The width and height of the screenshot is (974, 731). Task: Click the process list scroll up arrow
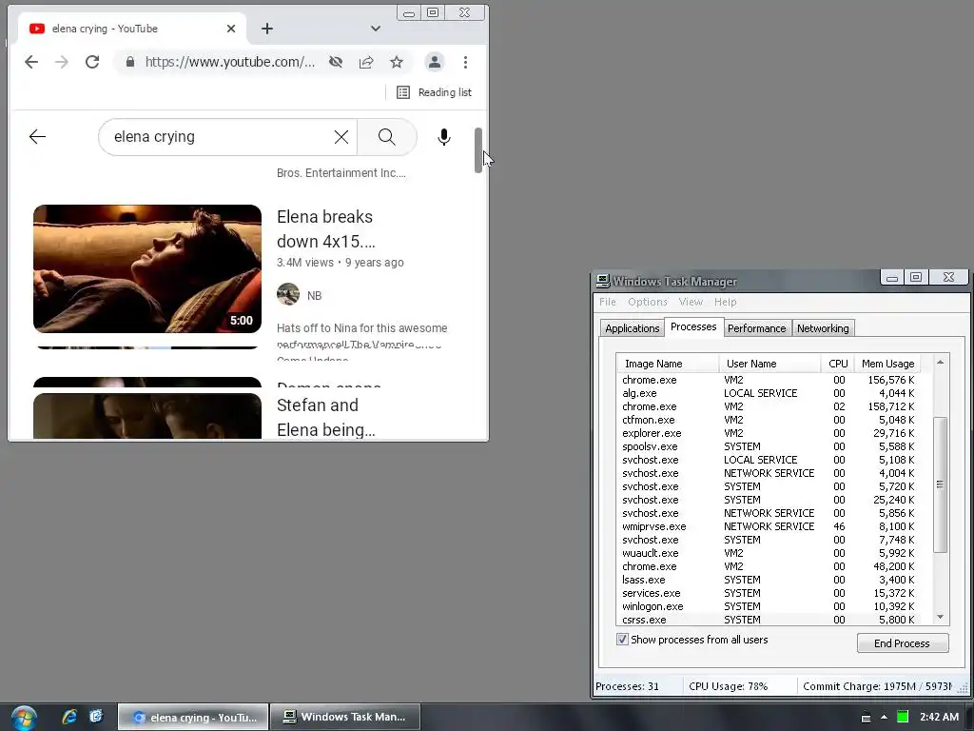click(x=941, y=363)
